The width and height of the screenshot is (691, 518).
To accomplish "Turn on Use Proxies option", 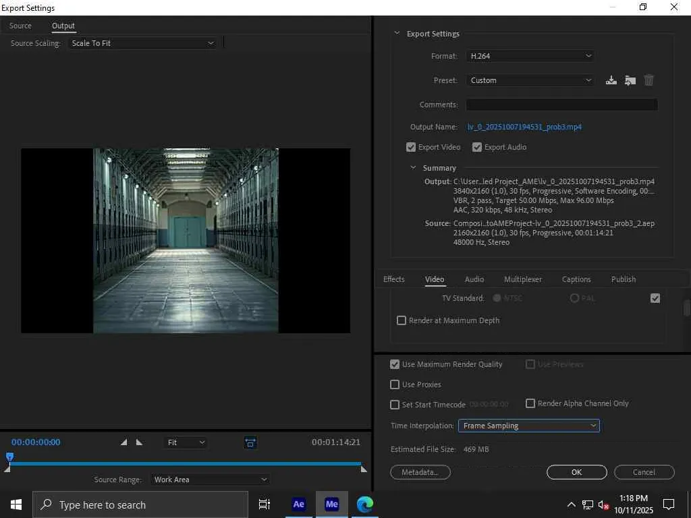I will click(x=395, y=384).
